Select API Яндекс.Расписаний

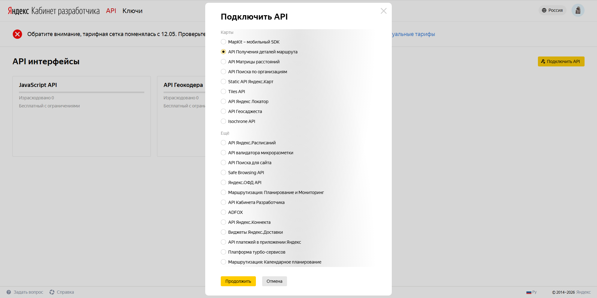pyautogui.click(x=223, y=143)
